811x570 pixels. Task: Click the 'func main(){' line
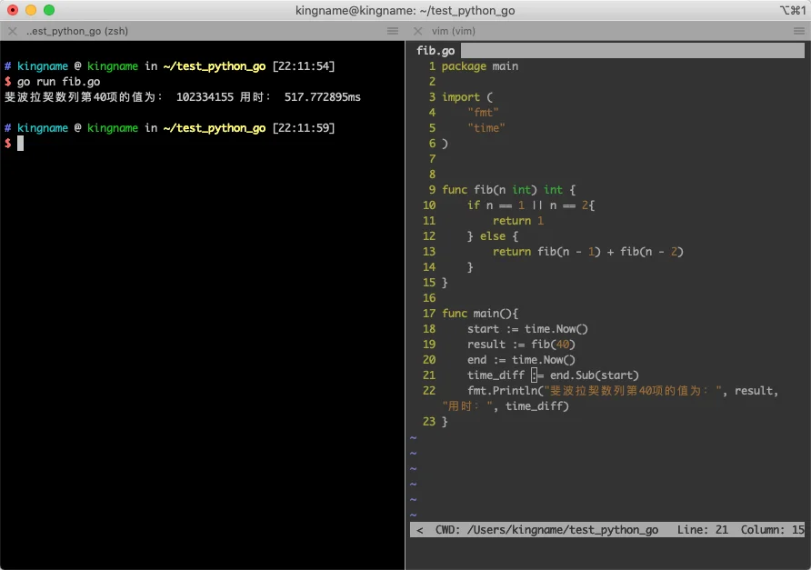coord(479,314)
